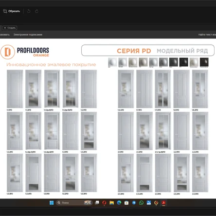
Task: Open File Explorer from the taskbar
Action: (112, 203)
